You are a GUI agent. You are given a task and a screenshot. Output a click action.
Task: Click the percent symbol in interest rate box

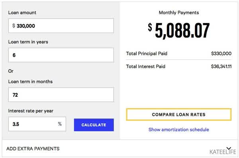point(60,124)
